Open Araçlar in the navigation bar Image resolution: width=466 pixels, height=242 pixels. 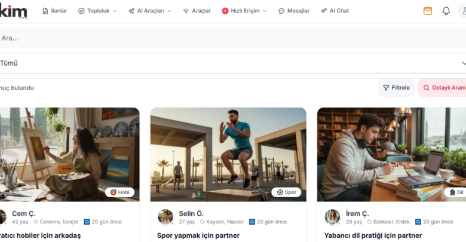point(197,11)
